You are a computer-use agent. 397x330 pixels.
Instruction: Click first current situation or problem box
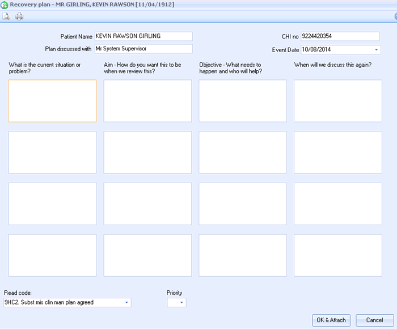click(52, 100)
